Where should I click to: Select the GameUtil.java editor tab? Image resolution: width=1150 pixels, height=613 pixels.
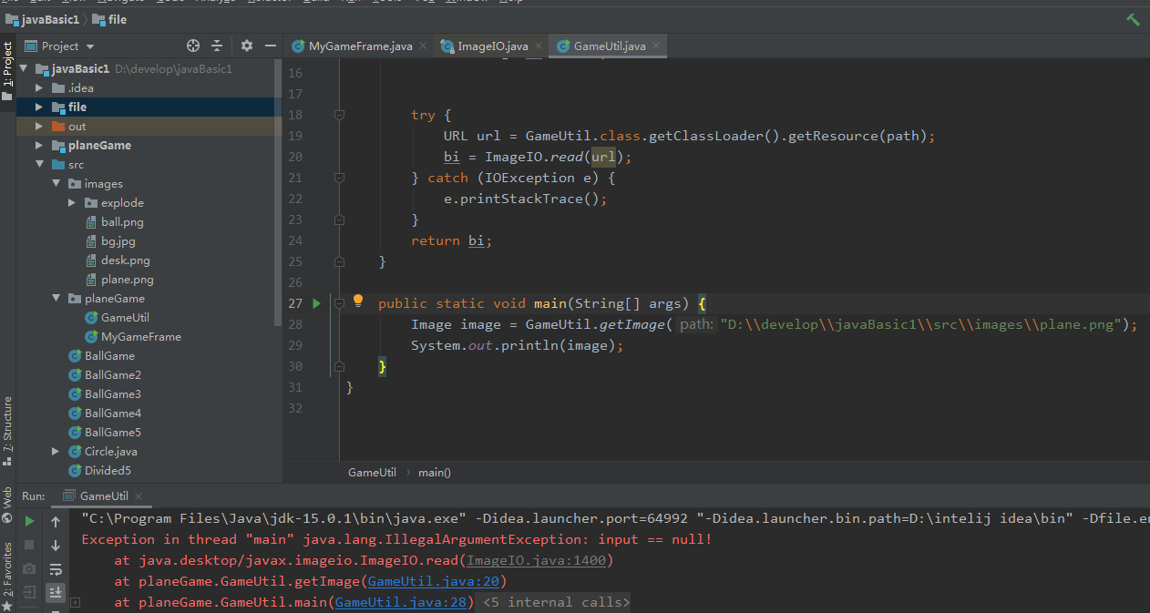point(609,46)
